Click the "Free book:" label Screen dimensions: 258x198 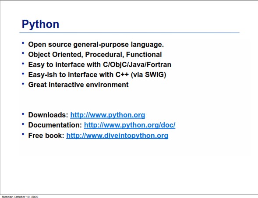[46, 135]
